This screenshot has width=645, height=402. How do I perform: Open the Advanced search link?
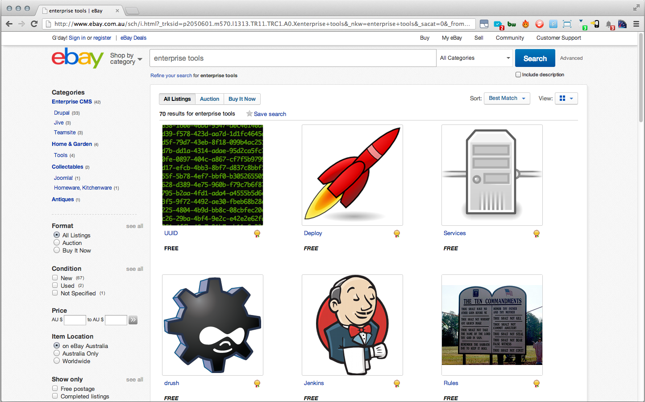(571, 58)
